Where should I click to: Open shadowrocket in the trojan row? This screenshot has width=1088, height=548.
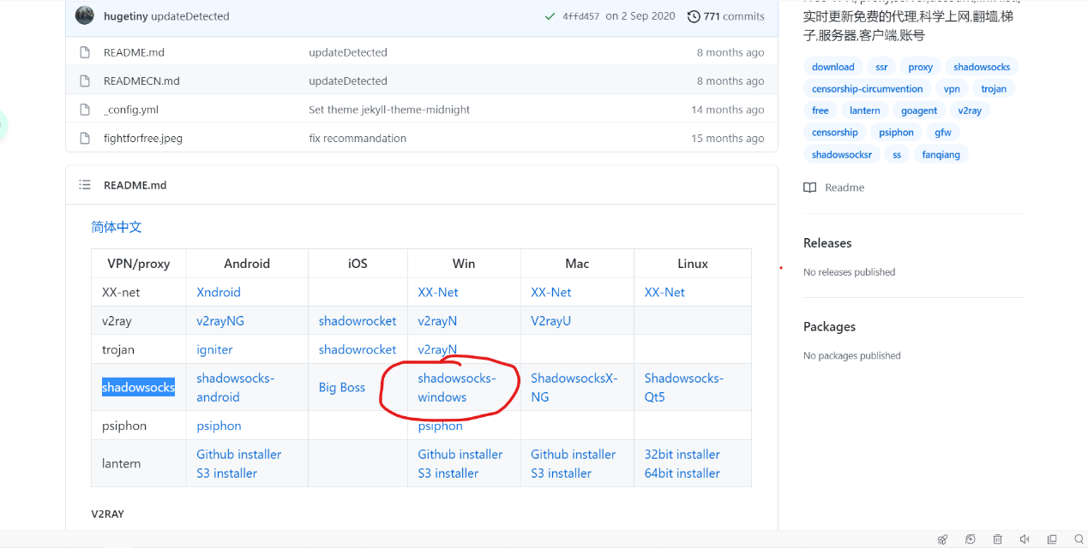coord(358,349)
